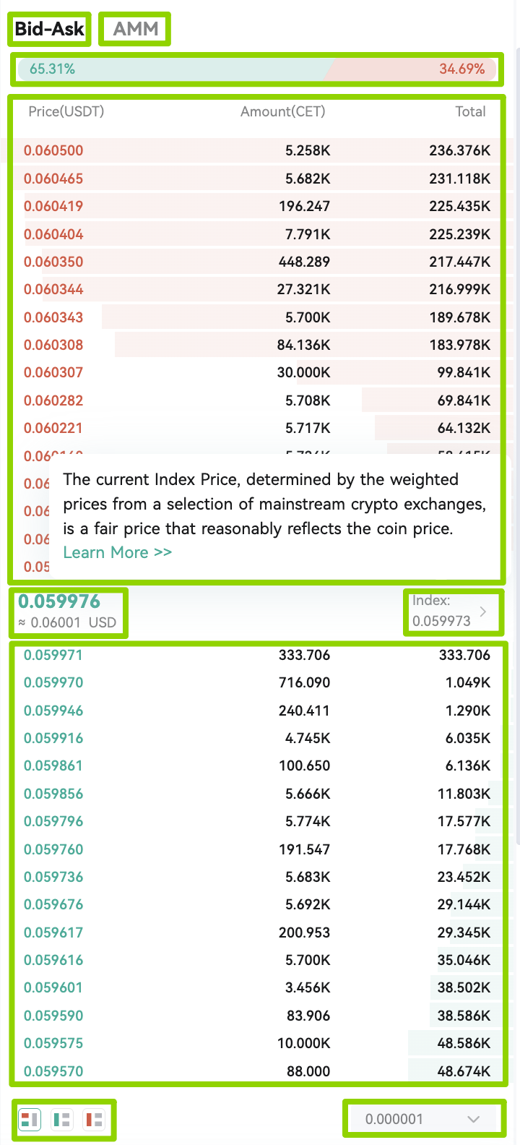This screenshot has width=520, height=1145.
Task: Select ask price 0.060350
Action: coord(53,262)
